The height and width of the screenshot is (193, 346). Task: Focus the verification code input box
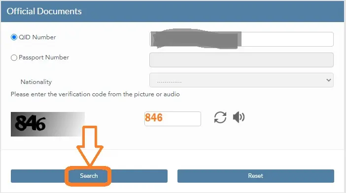(173, 119)
